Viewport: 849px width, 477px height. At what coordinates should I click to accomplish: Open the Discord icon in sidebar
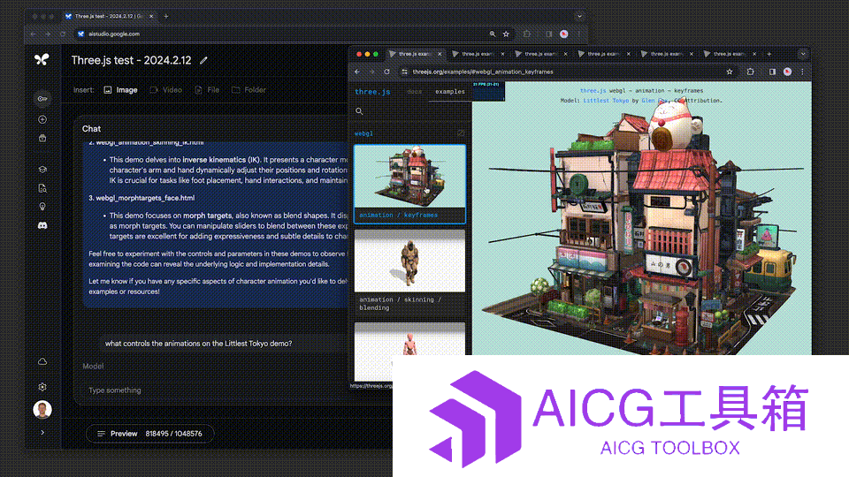point(42,225)
